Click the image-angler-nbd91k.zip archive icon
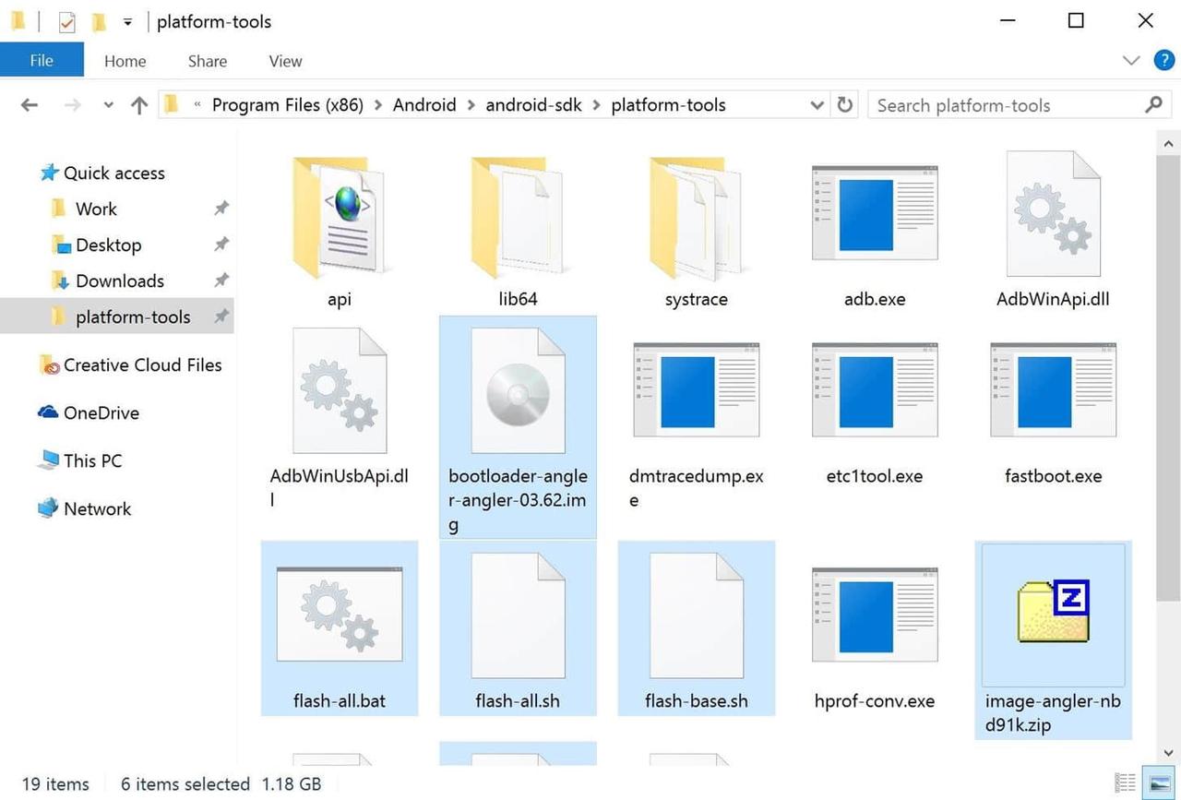Viewport: 1181px width, 800px height. point(1053,611)
